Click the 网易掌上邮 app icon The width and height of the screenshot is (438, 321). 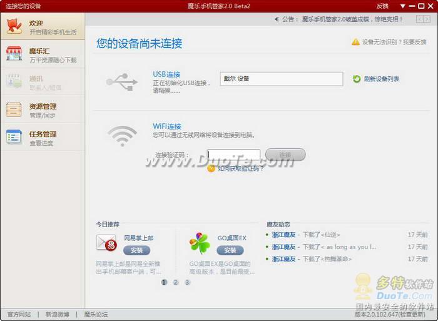pyautogui.click(x=106, y=243)
